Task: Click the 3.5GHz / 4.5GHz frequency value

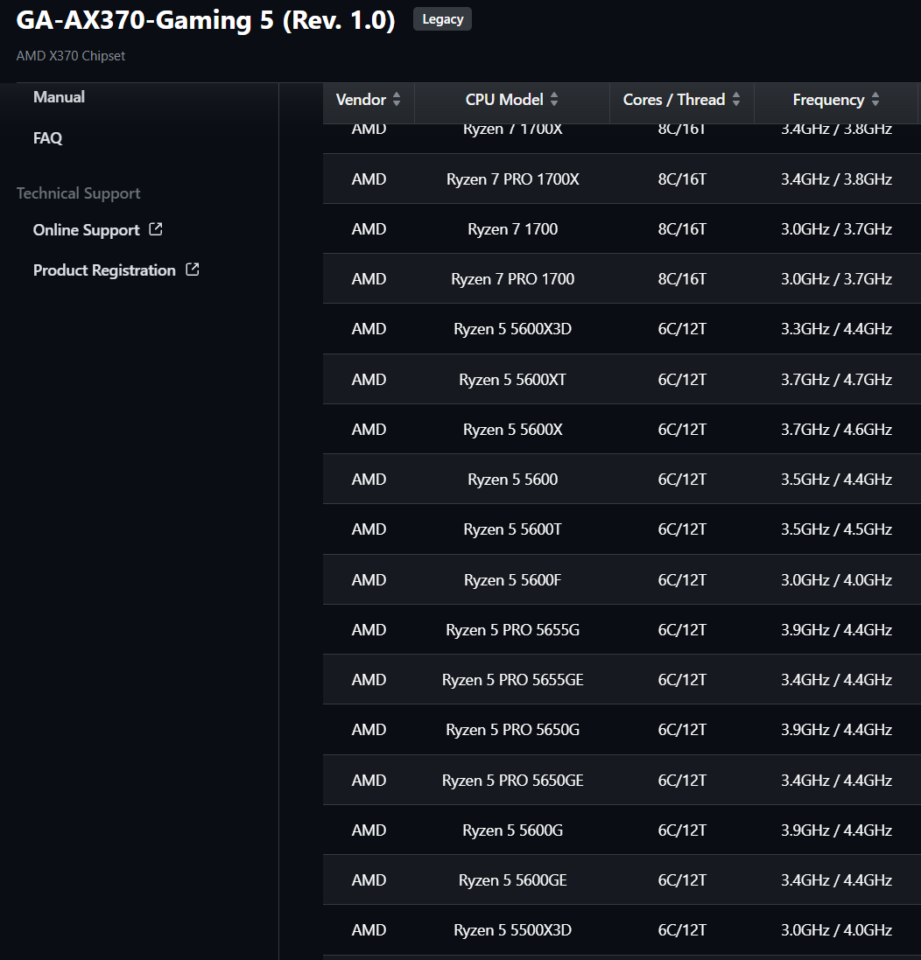Action: [x=836, y=529]
